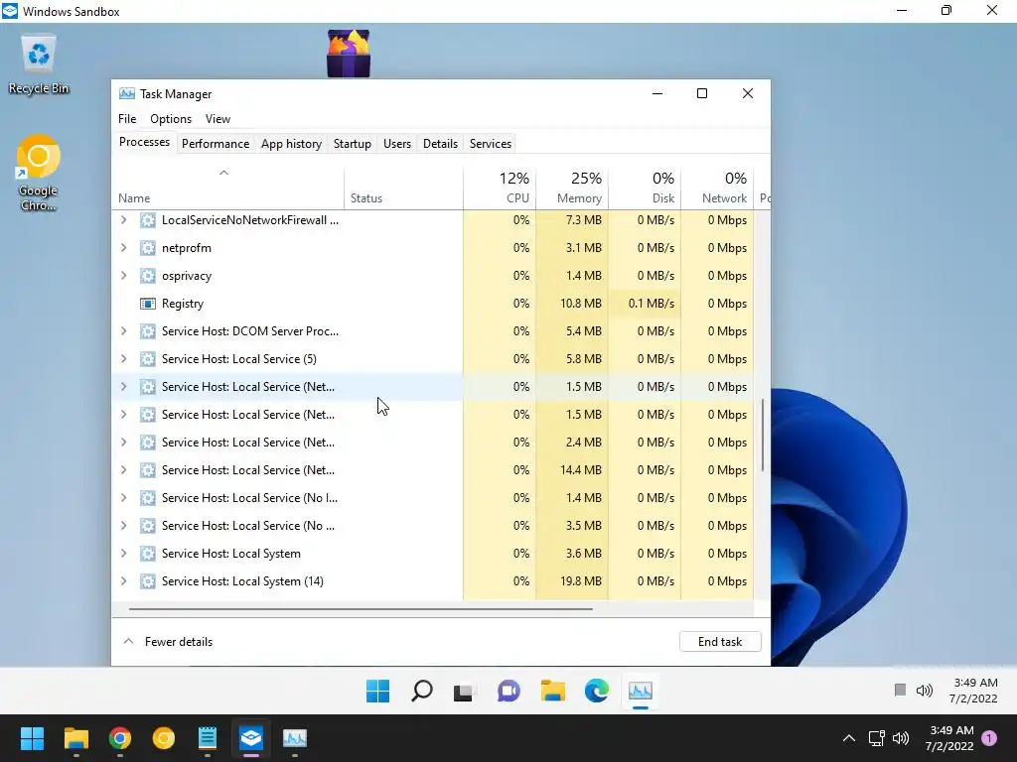Screen dimensions: 1017x762
Task: Expand the 14.4 MB Service Host row
Action: point(123,469)
